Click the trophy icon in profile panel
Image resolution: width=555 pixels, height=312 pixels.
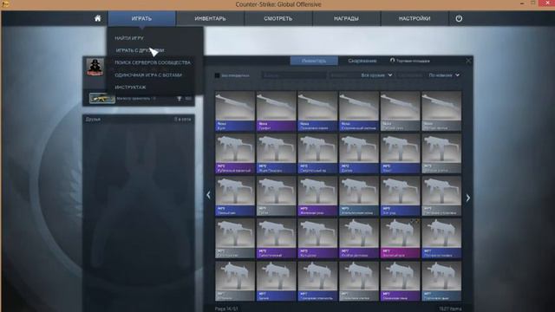[180, 99]
